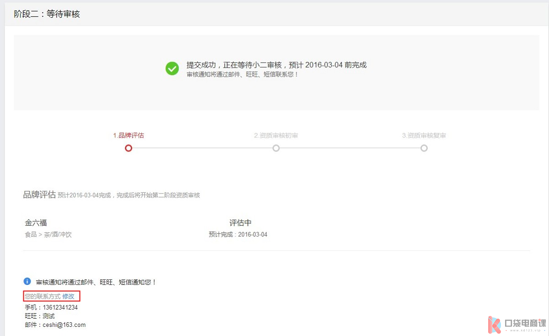Click the 品牌评估 section heading
This screenshot has width=549, height=336.
(39, 195)
